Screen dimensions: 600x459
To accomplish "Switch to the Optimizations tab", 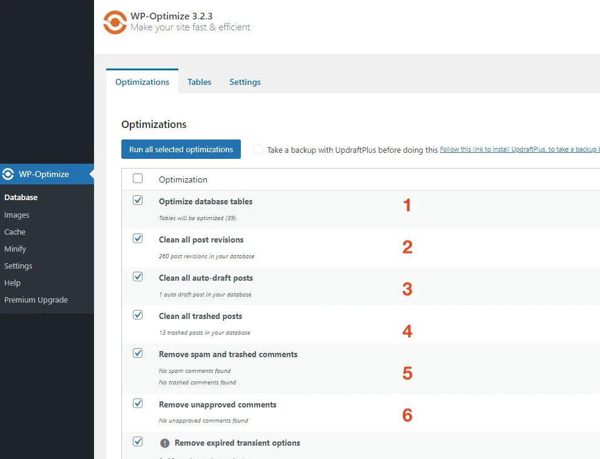I will (142, 82).
